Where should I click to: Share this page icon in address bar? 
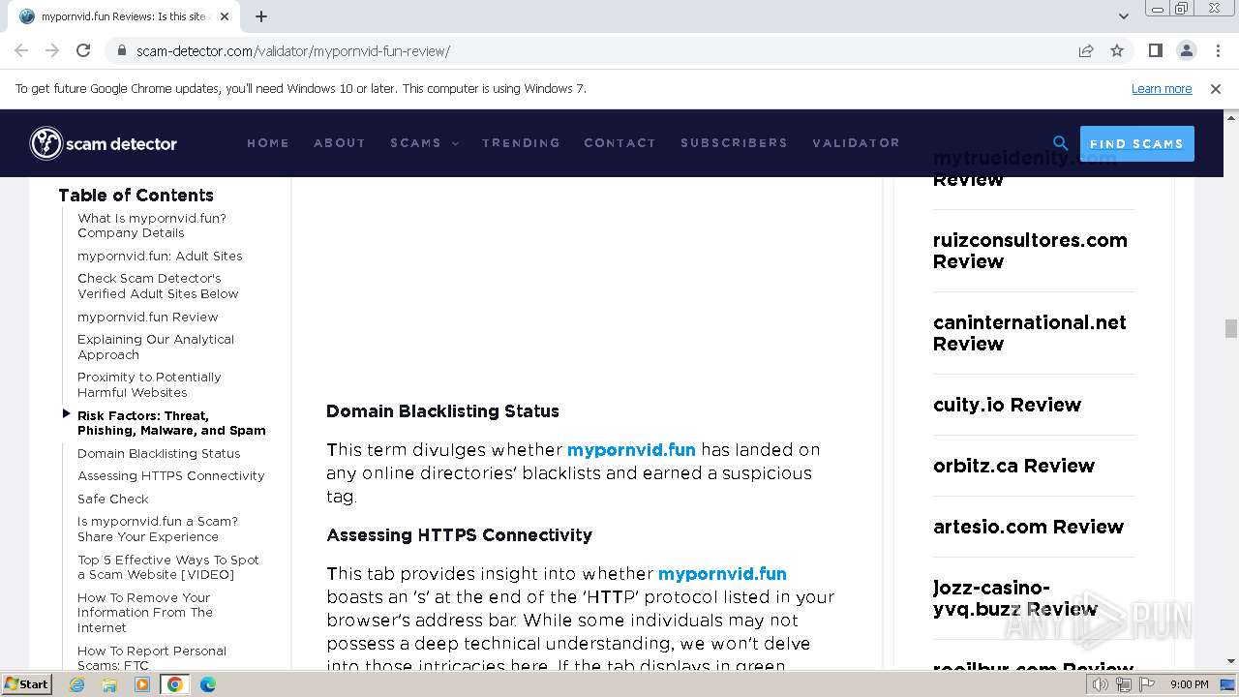click(1086, 50)
